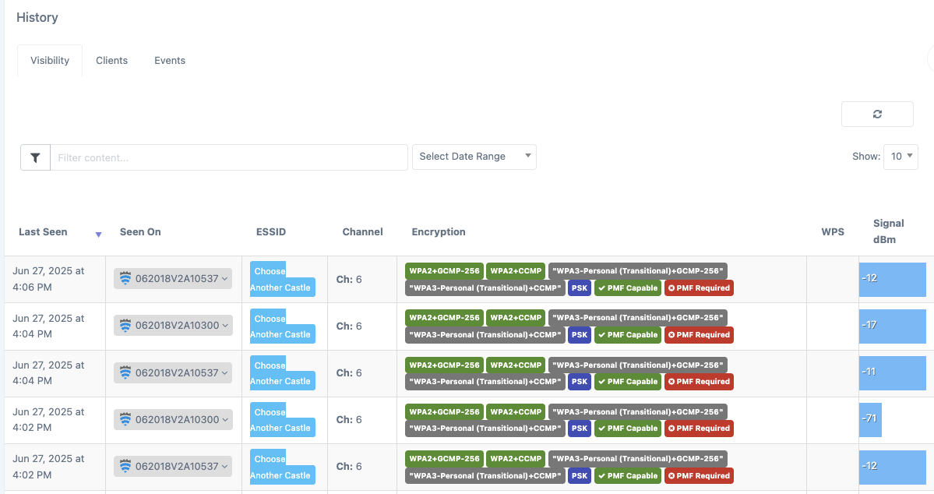Click the -11 signal strength bar

[x=892, y=373]
